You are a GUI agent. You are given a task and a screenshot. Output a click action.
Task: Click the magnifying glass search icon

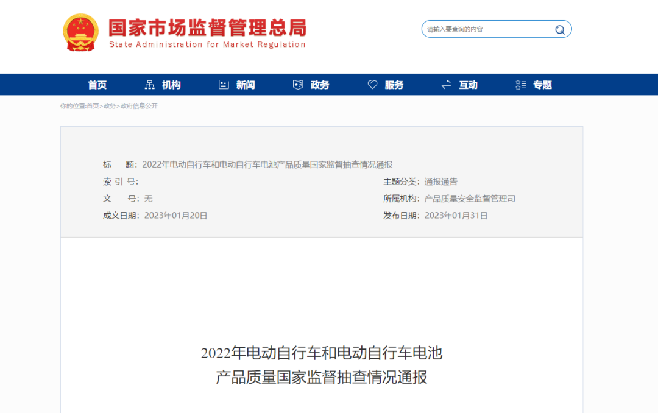[x=559, y=29]
